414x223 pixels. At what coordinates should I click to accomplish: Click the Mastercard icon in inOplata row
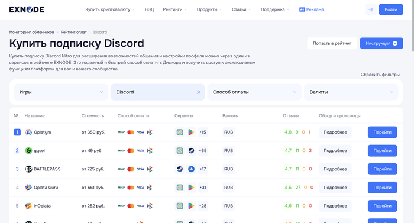[131, 206]
